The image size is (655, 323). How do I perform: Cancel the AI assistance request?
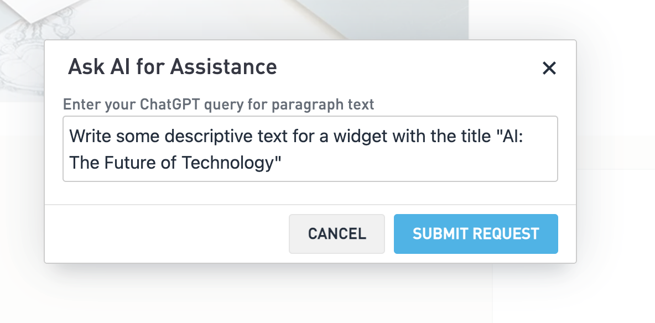pos(337,234)
